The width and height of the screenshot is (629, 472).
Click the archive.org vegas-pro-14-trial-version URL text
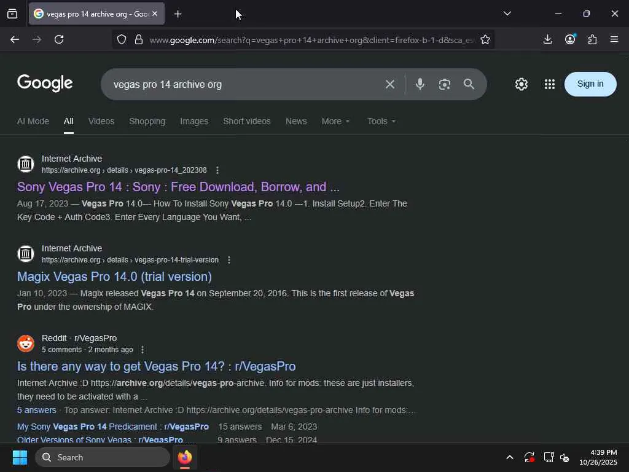(130, 260)
